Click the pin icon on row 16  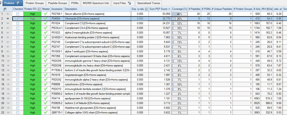tap(8, 84)
